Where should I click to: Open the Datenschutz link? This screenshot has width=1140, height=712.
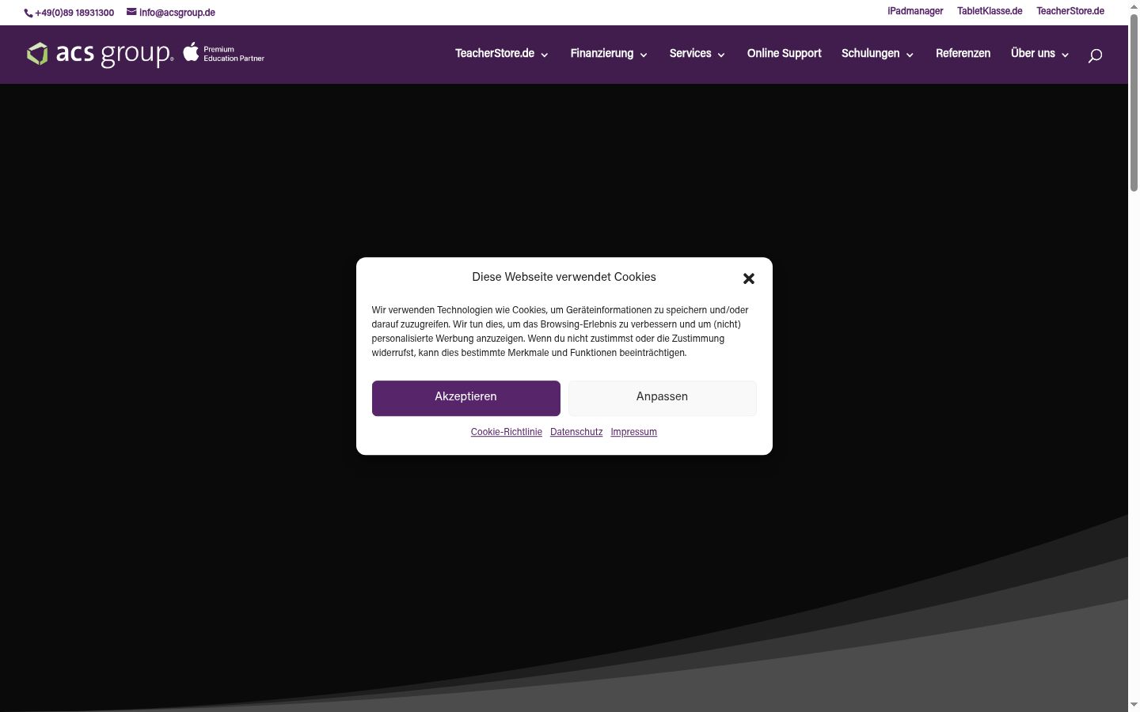pos(576,432)
